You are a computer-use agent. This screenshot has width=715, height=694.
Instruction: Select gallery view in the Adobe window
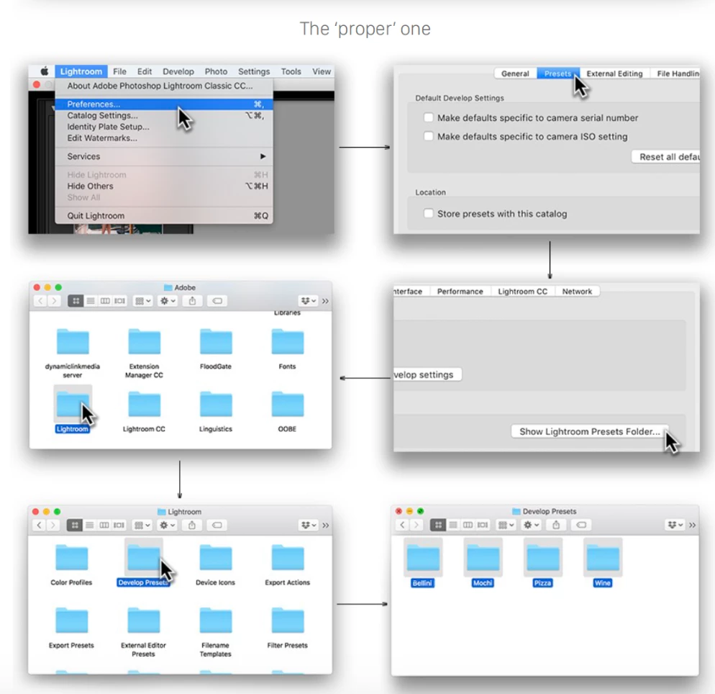[x=119, y=301]
